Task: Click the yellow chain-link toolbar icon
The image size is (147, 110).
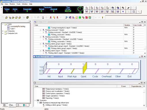Action: tap(83, 18)
